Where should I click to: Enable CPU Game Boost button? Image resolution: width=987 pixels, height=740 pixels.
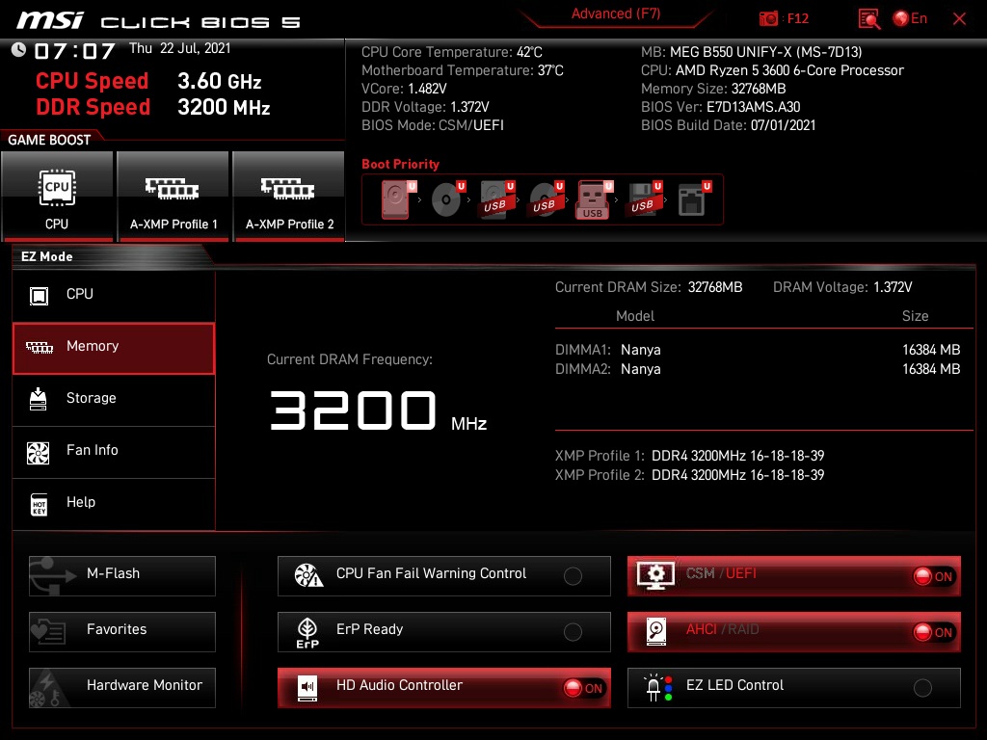tap(57, 197)
